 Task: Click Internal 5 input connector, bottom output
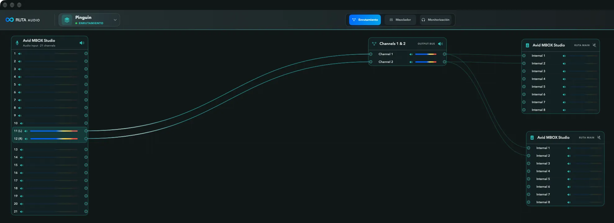[x=529, y=179]
